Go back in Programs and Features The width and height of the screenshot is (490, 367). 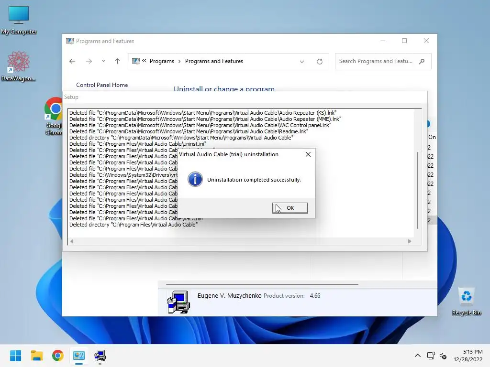[x=72, y=61]
